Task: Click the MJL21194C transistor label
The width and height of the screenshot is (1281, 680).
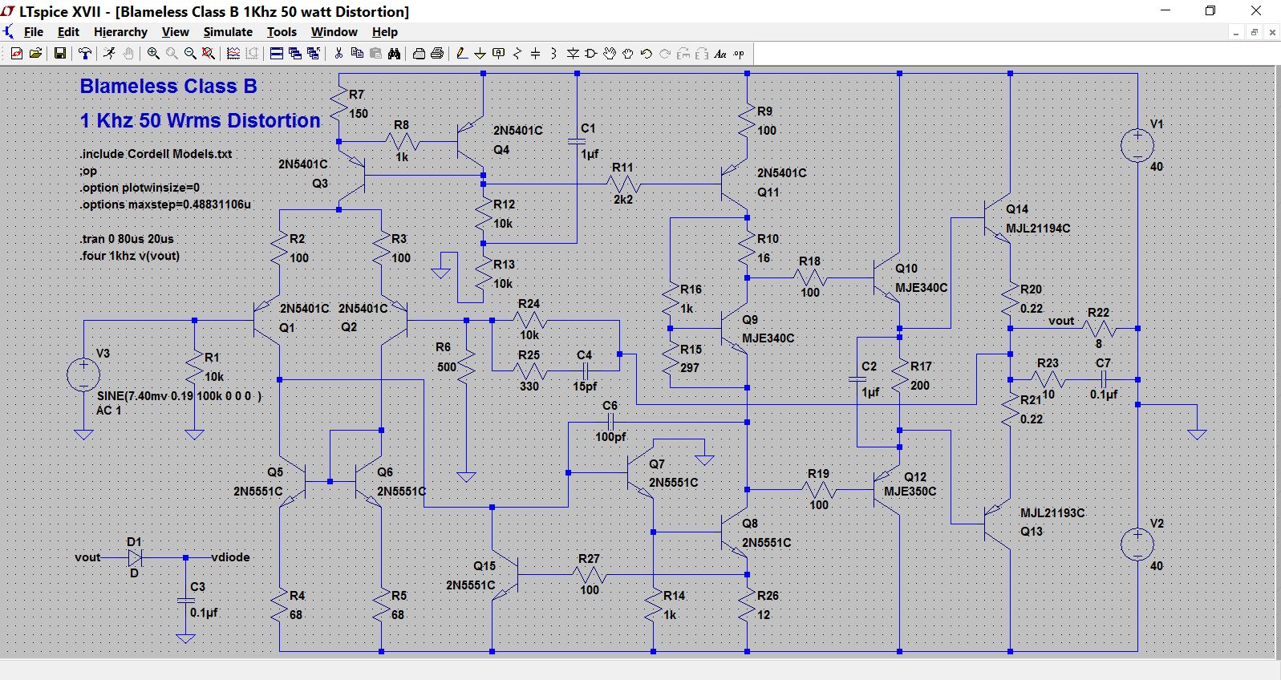Action: point(1038,229)
